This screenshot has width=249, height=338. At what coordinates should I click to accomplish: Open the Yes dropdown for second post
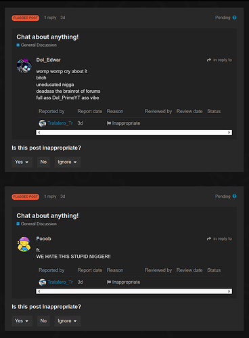22,321
